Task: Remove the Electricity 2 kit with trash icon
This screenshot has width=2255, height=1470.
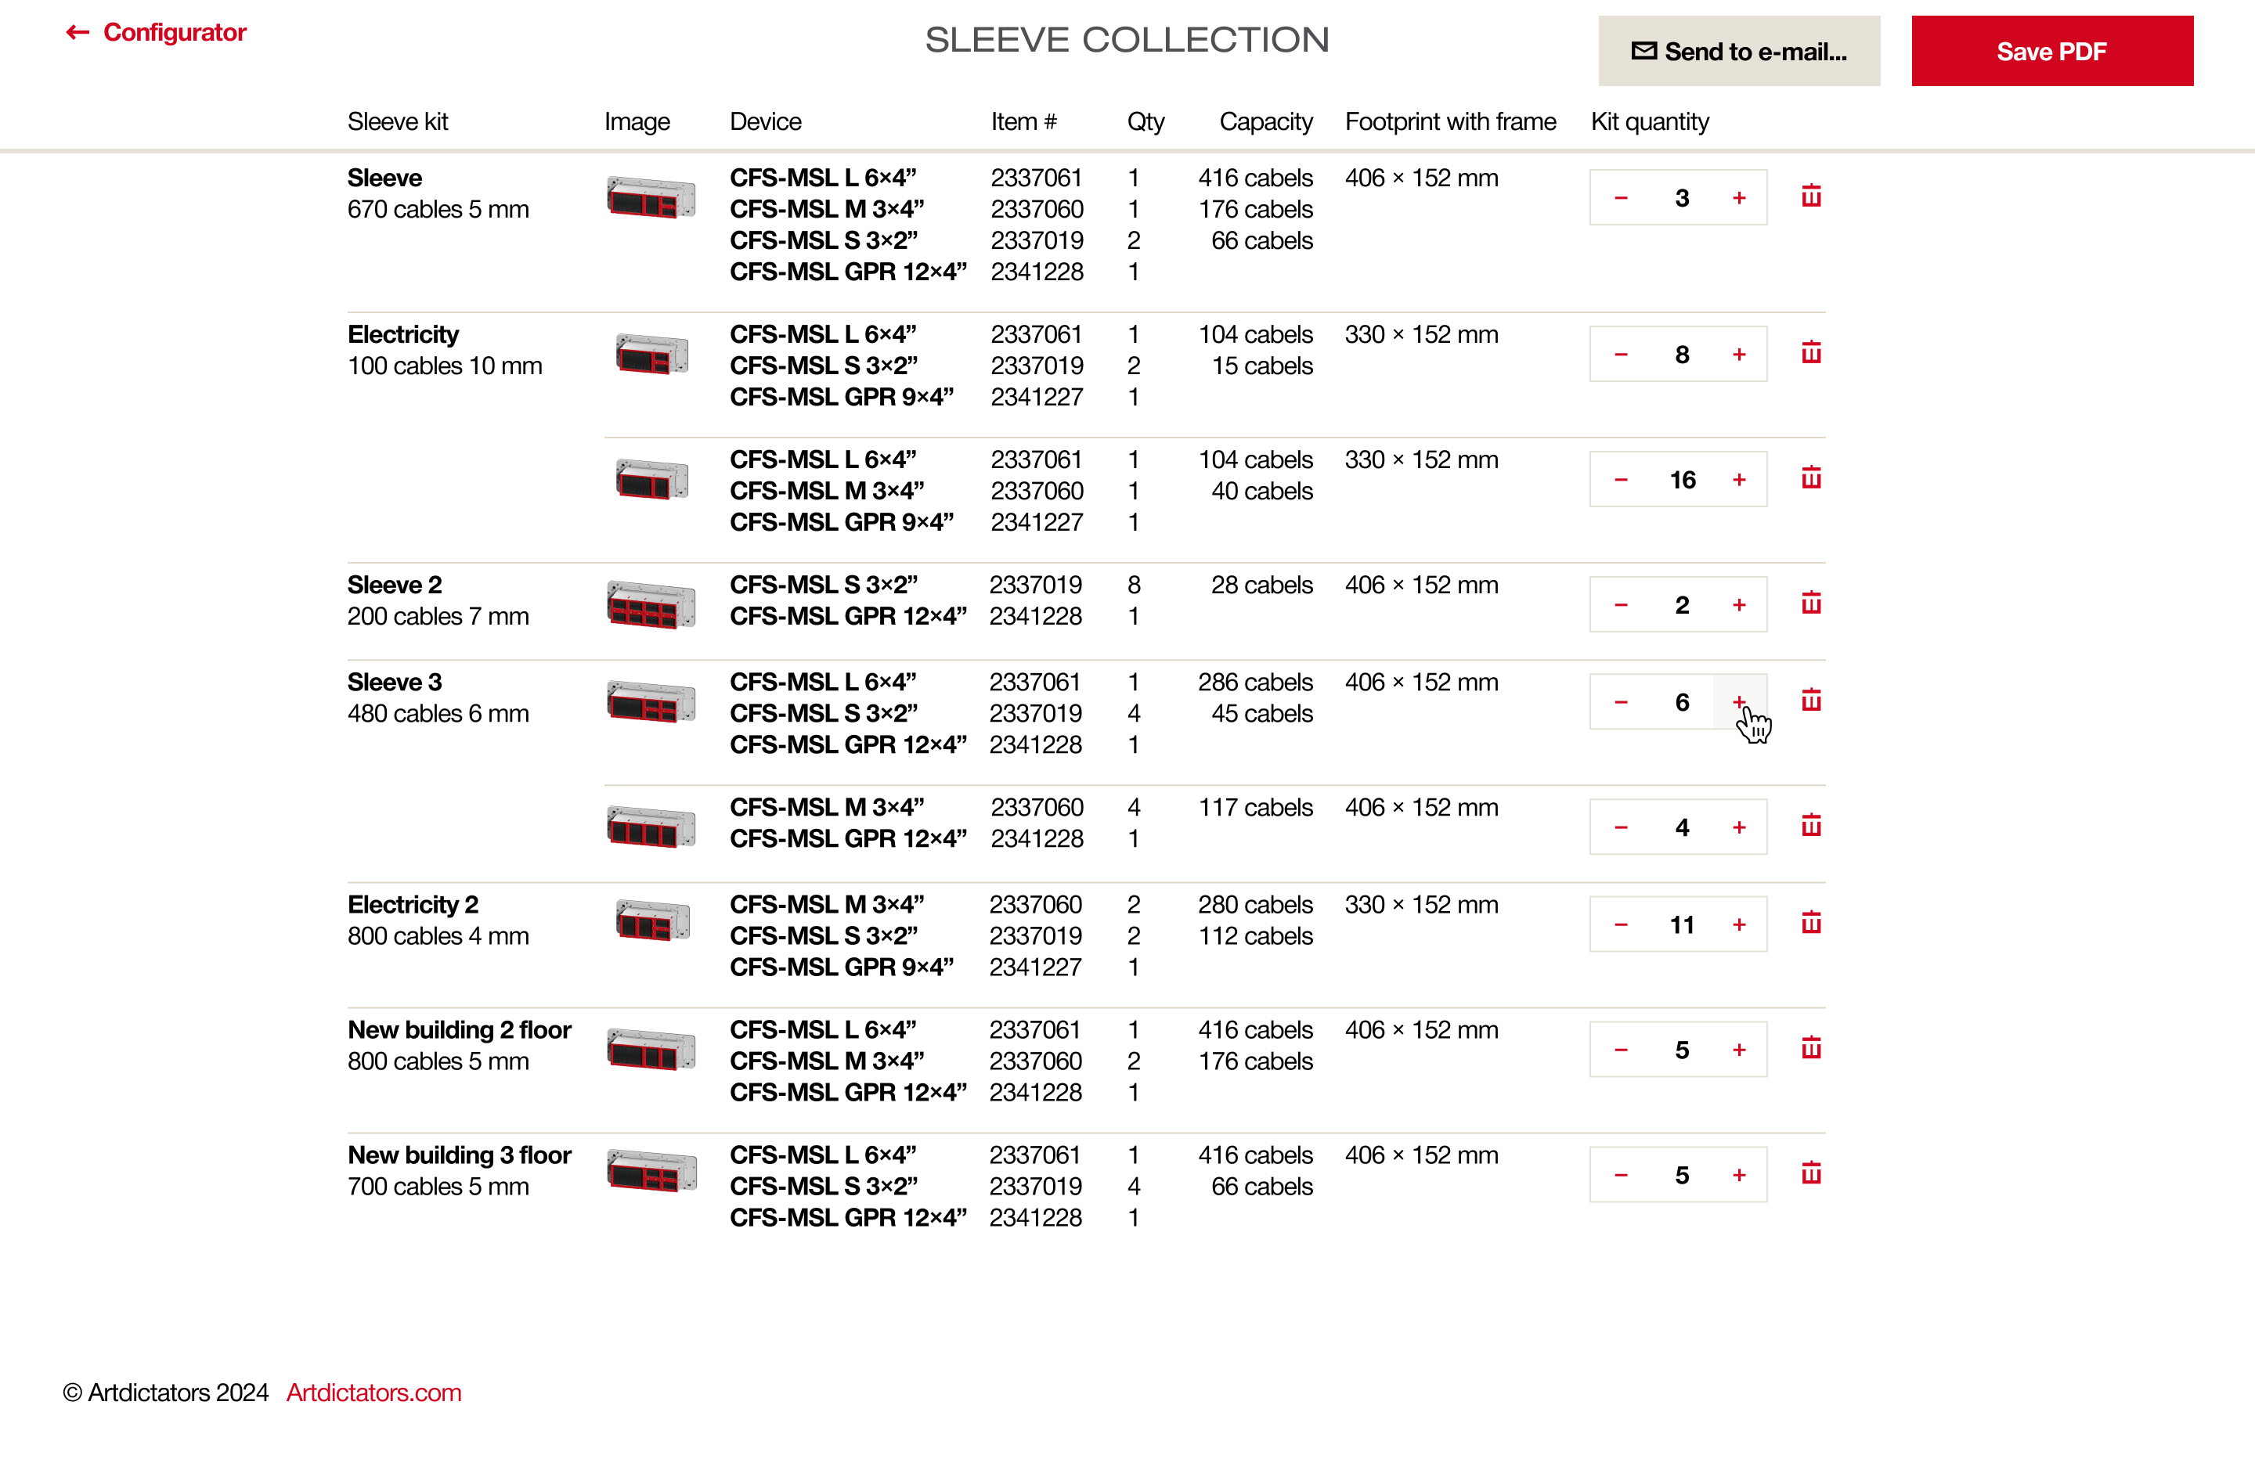Action: click(x=1810, y=924)
